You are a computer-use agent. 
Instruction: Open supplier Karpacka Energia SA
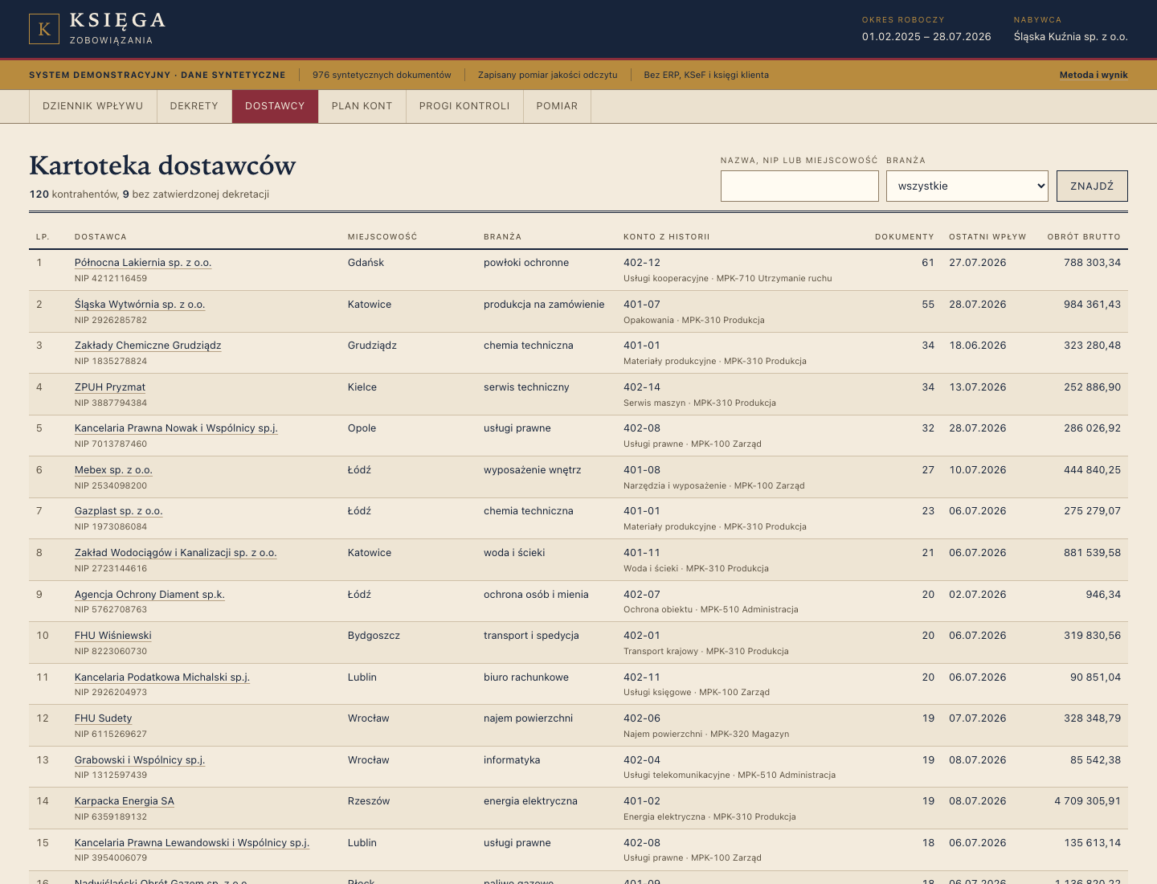(125, 801)
